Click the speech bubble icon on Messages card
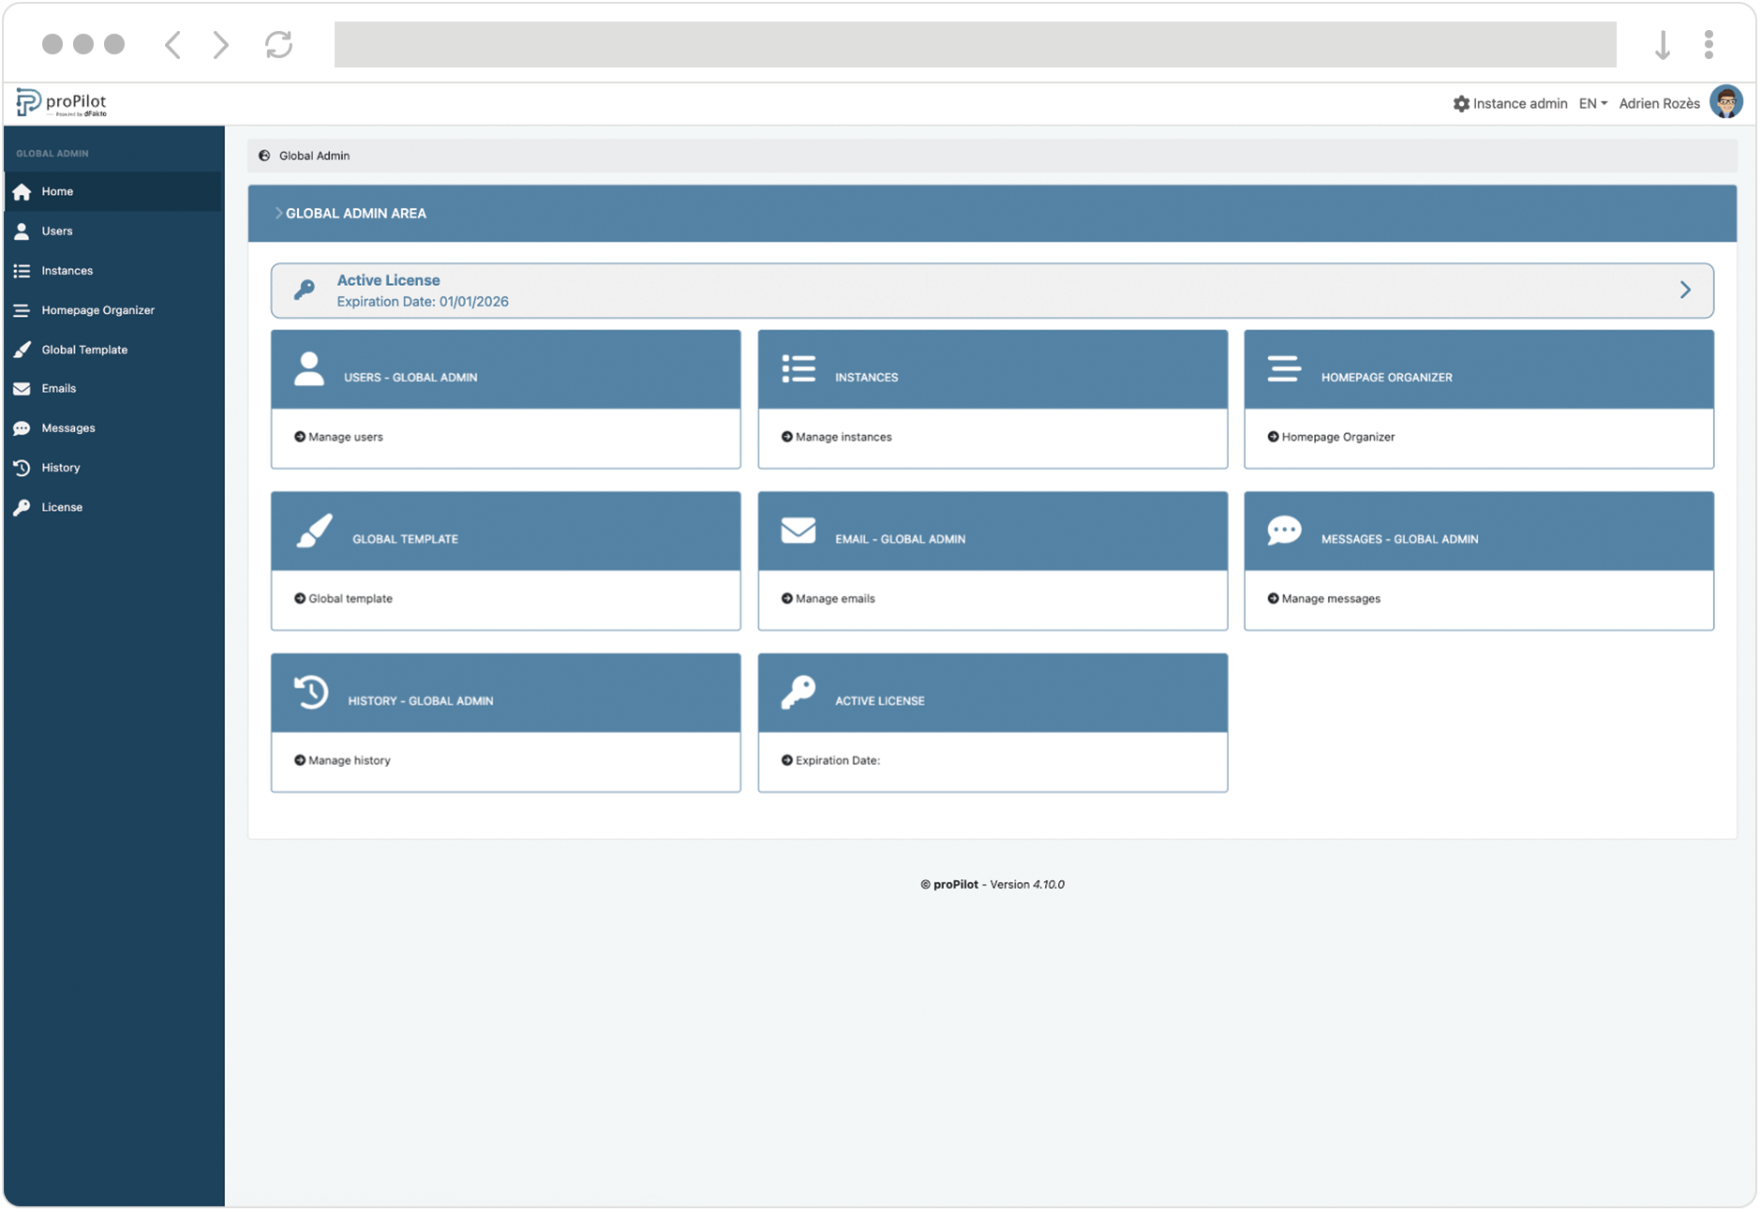 [x=1283, y=531]
